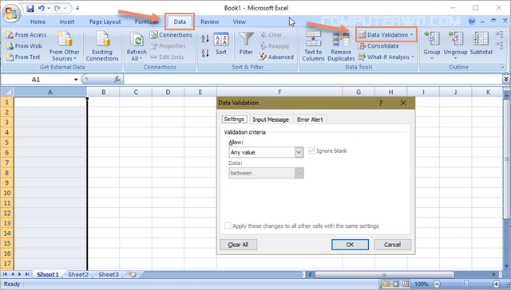Click inside the formula bar input

click(x=313, y=79)
